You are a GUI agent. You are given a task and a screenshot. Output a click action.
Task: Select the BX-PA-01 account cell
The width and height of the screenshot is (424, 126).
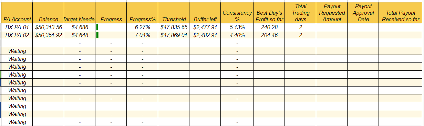pos(17,27)
